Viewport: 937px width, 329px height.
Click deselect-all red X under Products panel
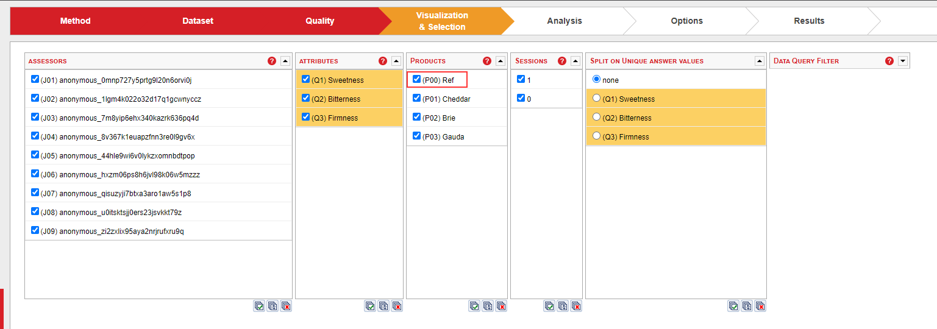(x=501, y=306)
